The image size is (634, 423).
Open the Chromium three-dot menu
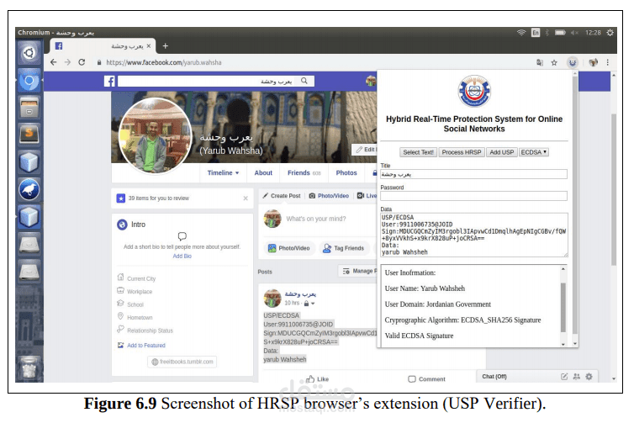point(607,62)
